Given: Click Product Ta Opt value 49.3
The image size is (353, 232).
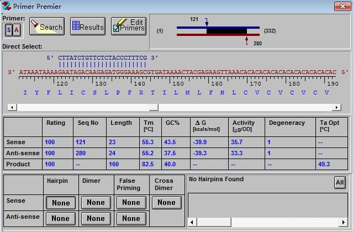Looking at the screenshot, I should coord(324,164).
